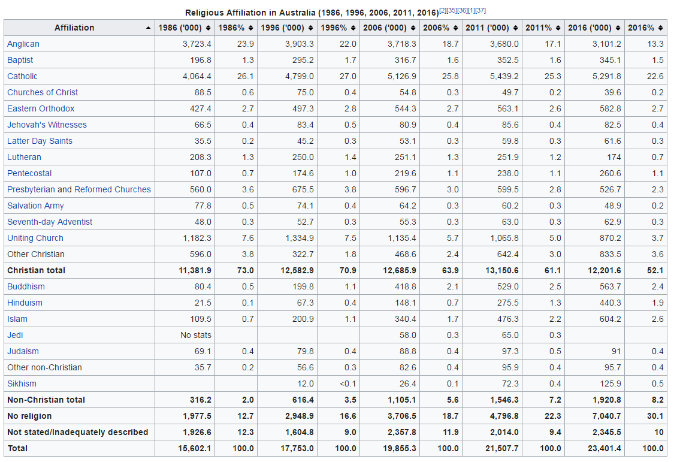Follow the Eastern Orthodox link
The image size is (677, 462).
41,108
